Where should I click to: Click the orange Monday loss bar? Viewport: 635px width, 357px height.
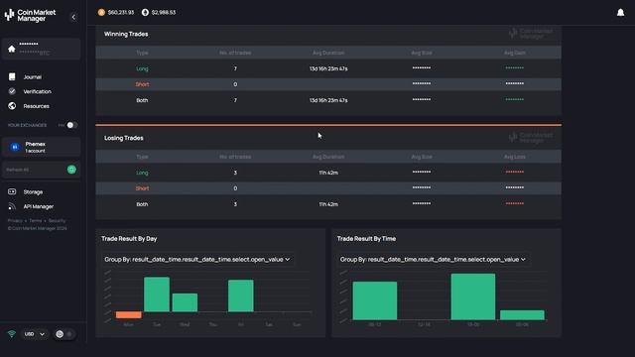(x=128, y=315)
